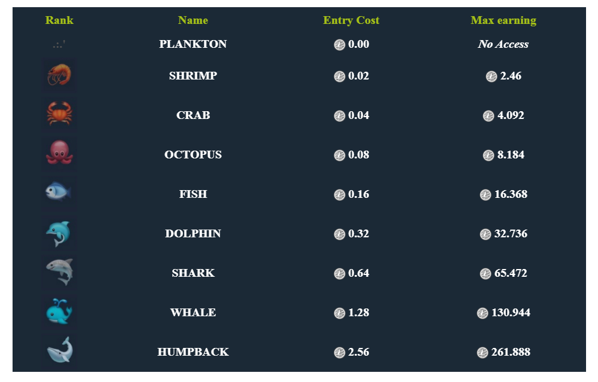Select the blue whale rank icon
Image resolution: width=598 pixels, height=382 pixels.
pos(59,312)
